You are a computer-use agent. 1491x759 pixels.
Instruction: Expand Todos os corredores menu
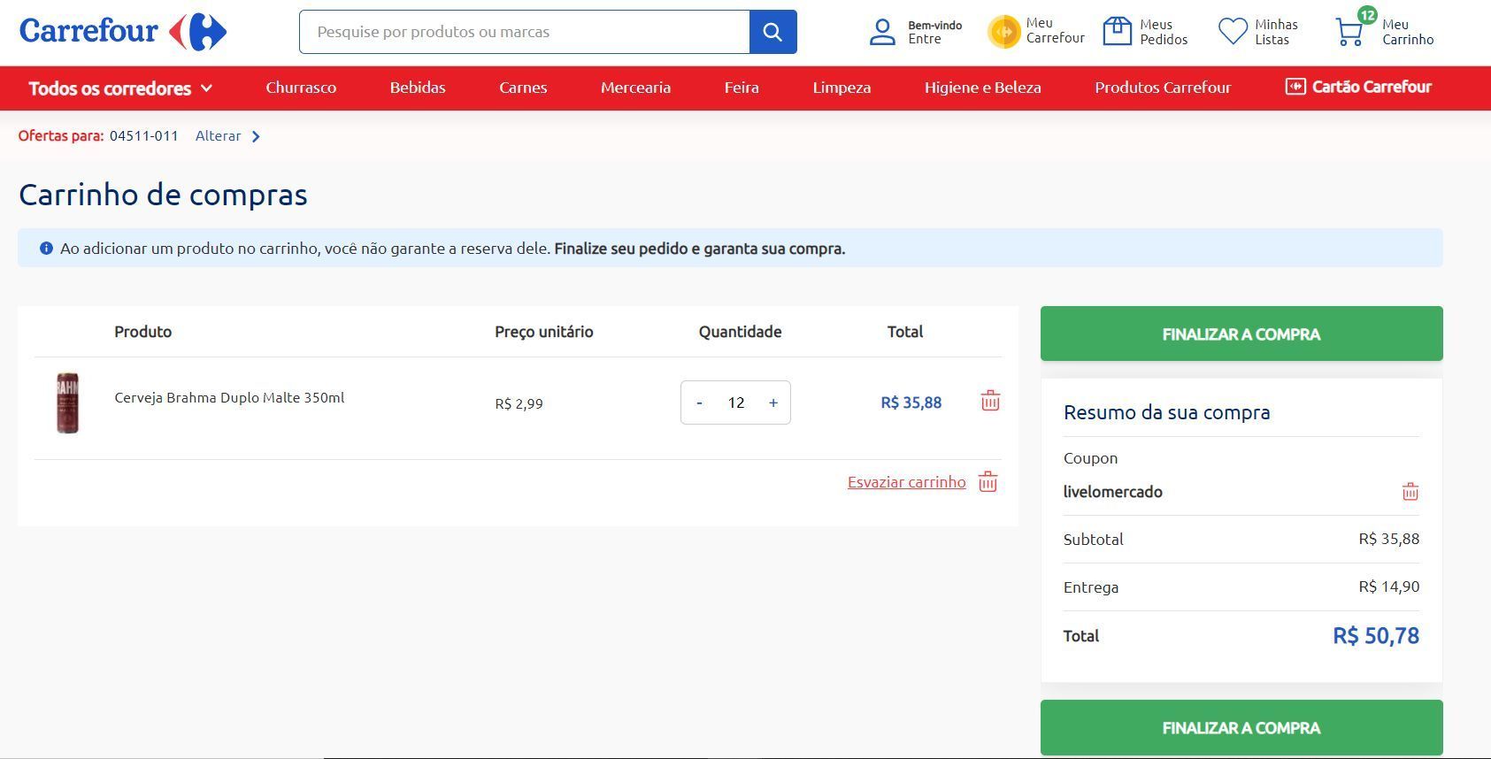[120, 88]
